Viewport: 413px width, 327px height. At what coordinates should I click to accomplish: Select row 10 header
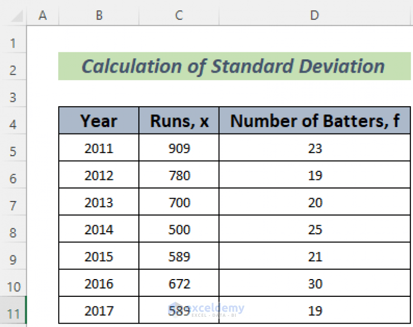coord(13,283)
